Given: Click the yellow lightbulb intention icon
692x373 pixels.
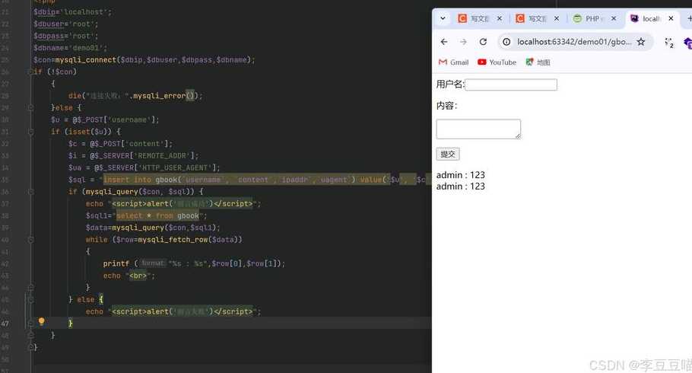Looking at the screenshot, I should (x=42, y=321).
